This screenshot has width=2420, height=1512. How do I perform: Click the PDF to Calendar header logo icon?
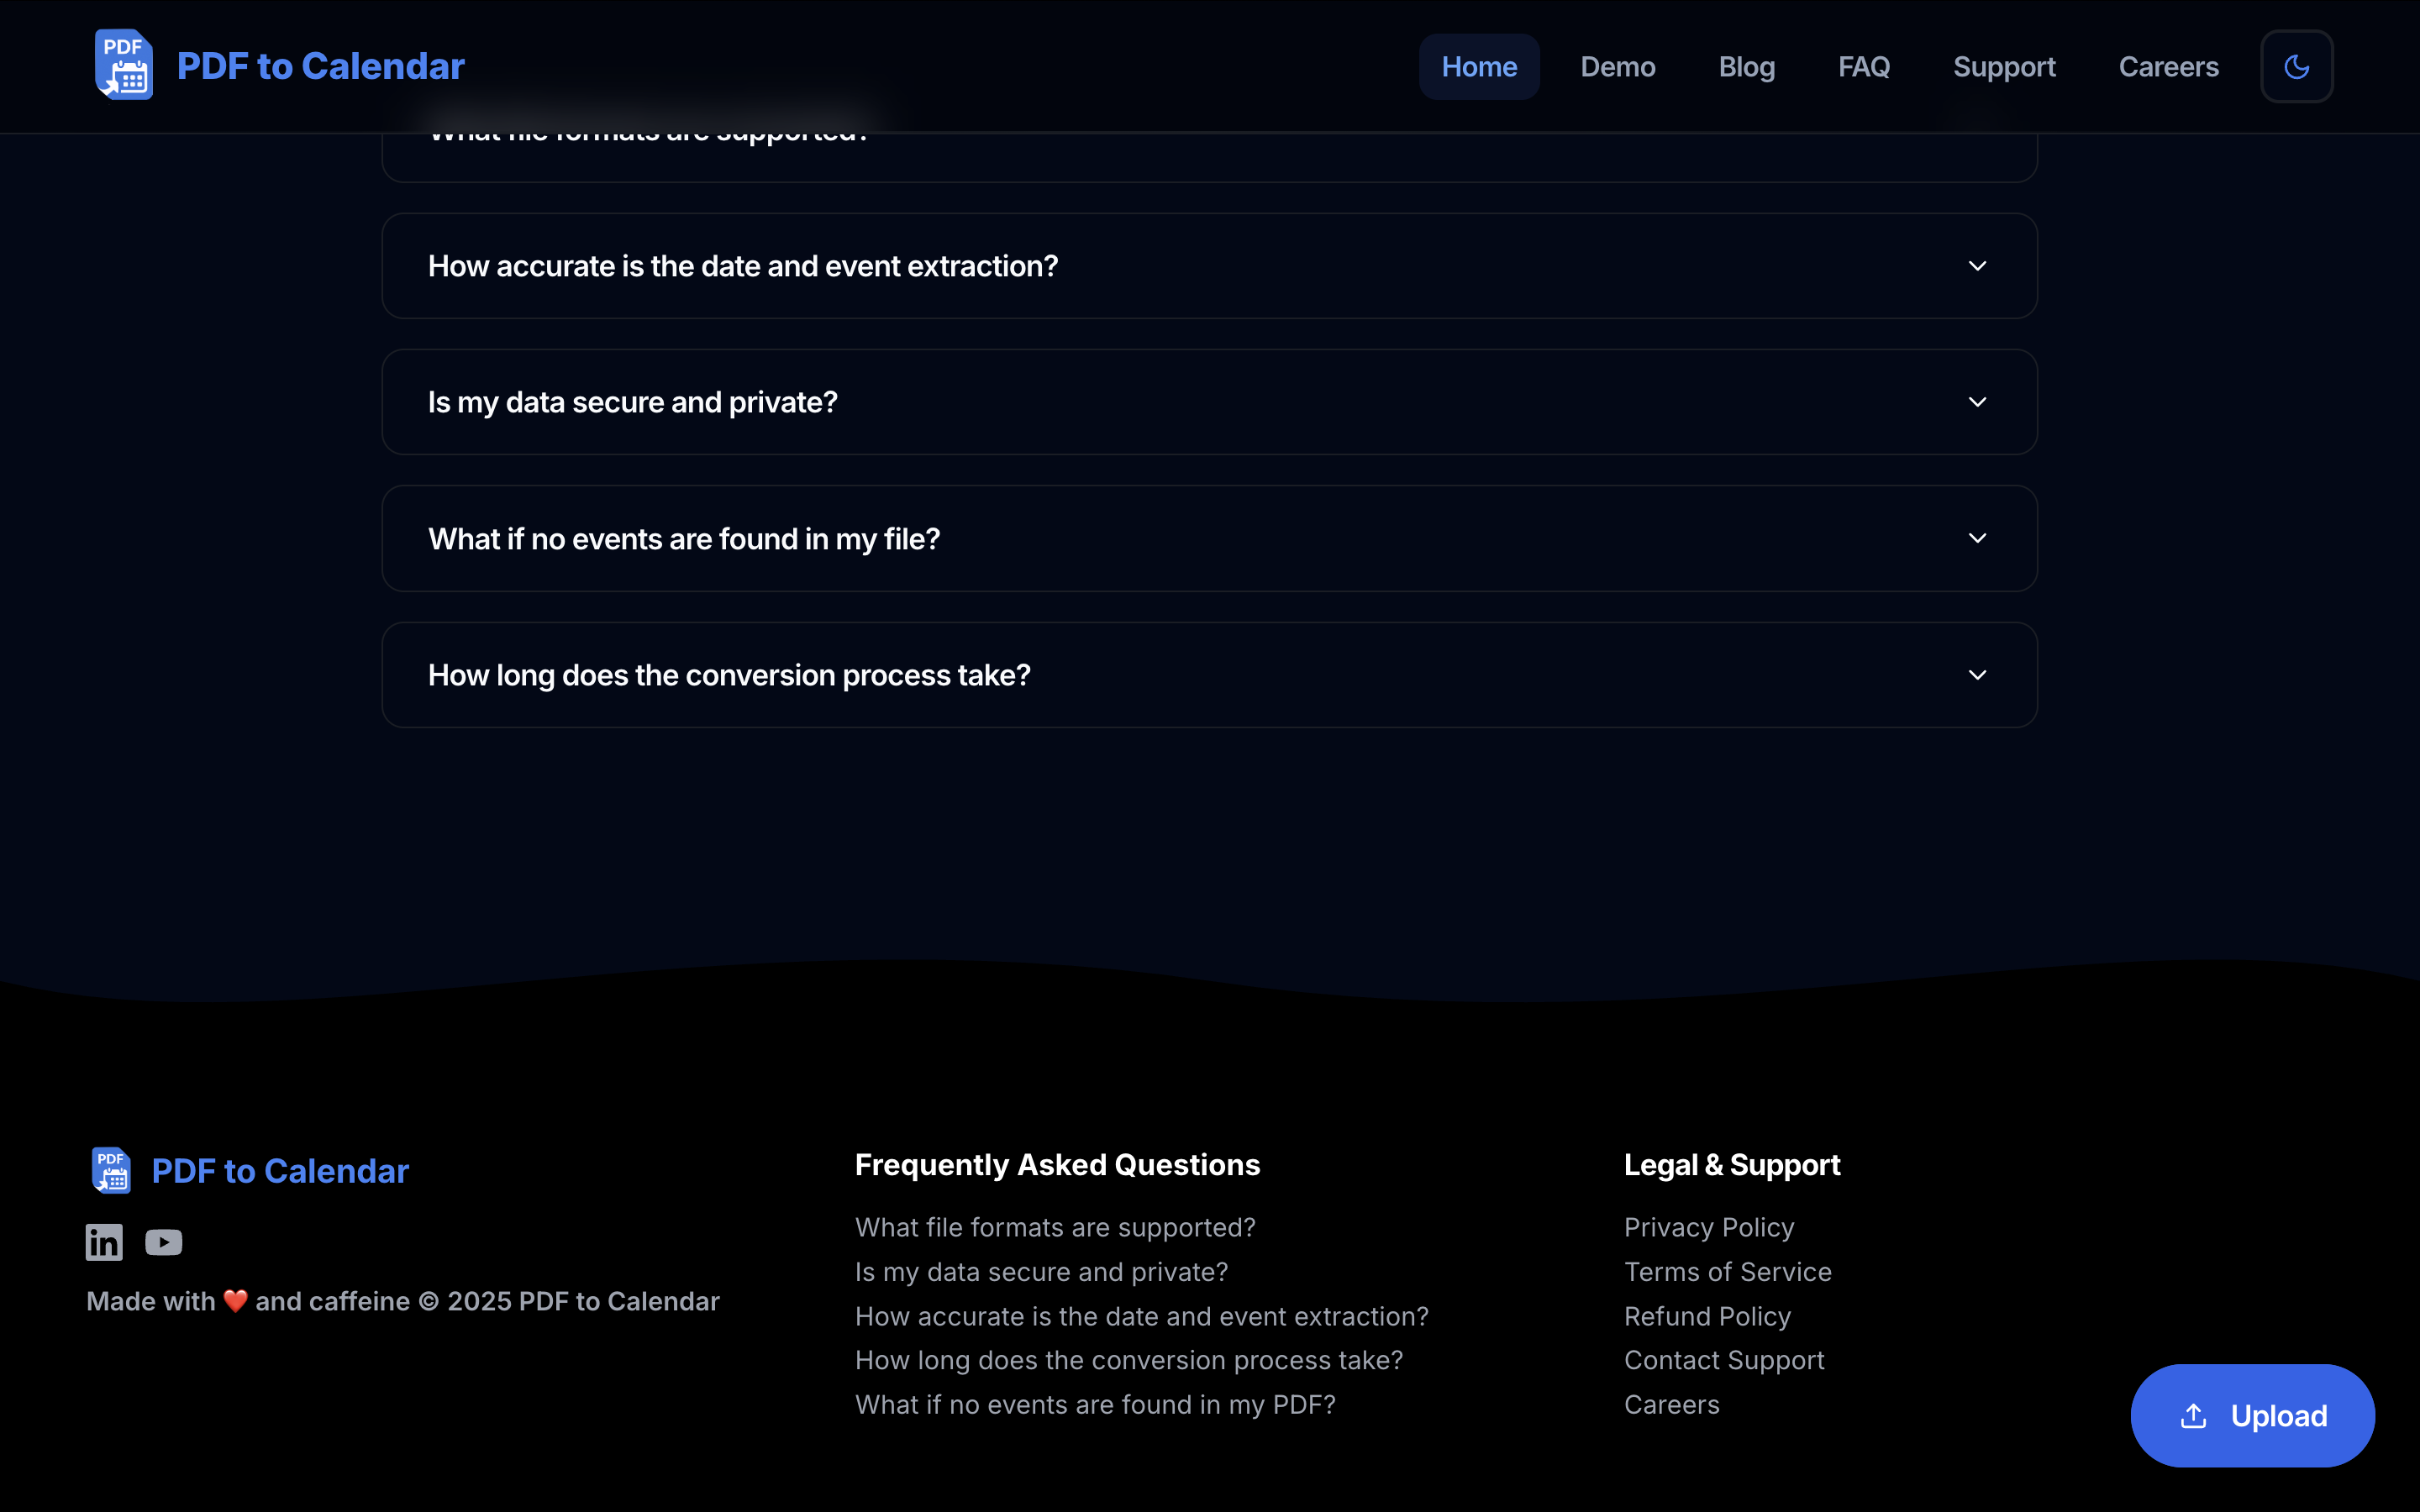coord(124,65)
